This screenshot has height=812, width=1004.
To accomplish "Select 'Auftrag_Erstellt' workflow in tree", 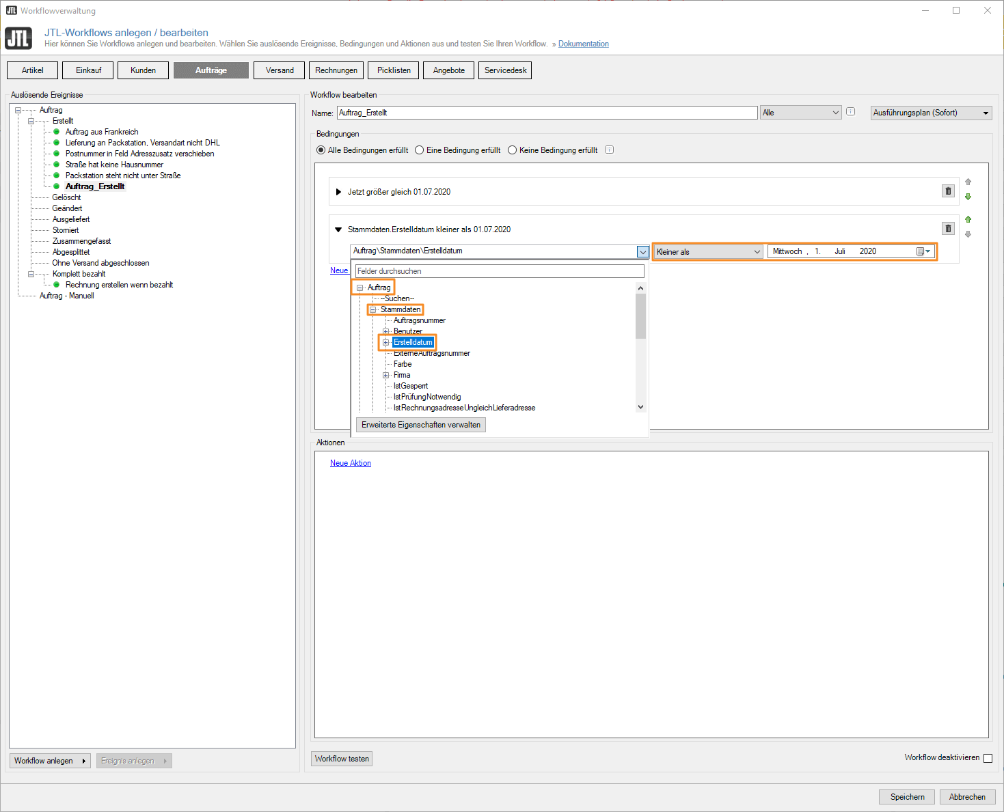I will pos(95,186).
